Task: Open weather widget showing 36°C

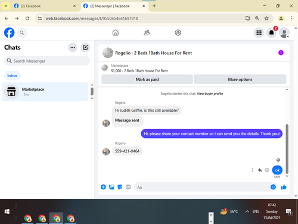Action: pos(229,211)
